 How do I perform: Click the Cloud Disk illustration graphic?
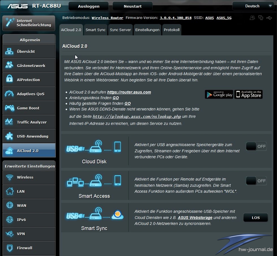94,147
